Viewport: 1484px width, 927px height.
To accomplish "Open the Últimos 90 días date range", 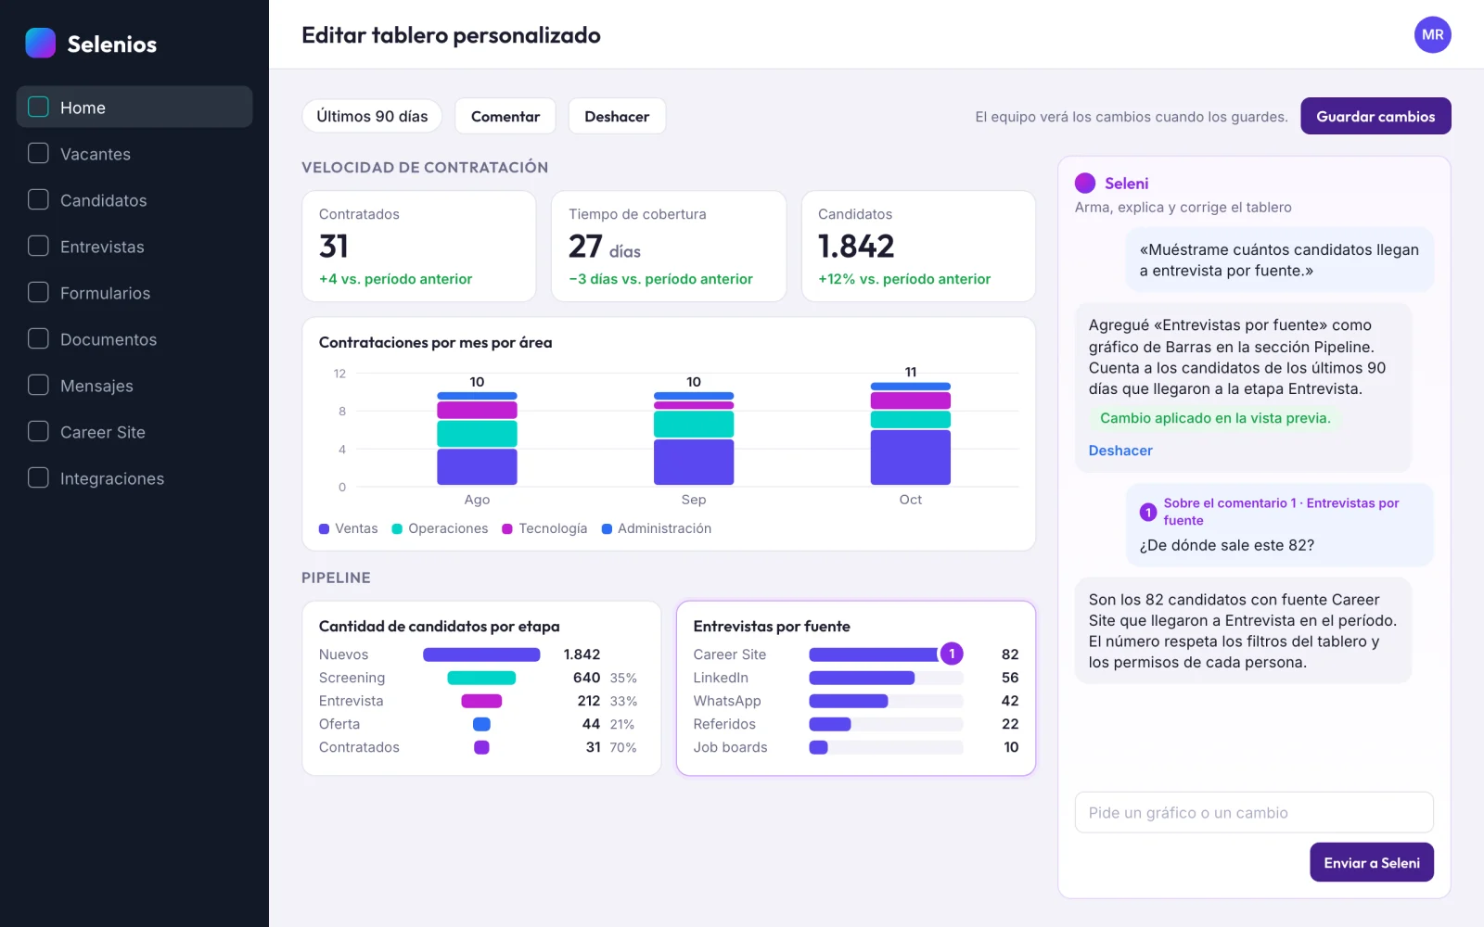I will (372, 116).
